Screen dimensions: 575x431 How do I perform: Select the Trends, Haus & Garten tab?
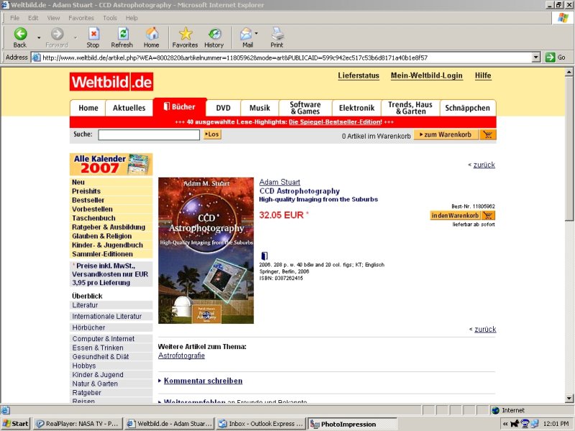pyautogui.click(x=410, y=108)
